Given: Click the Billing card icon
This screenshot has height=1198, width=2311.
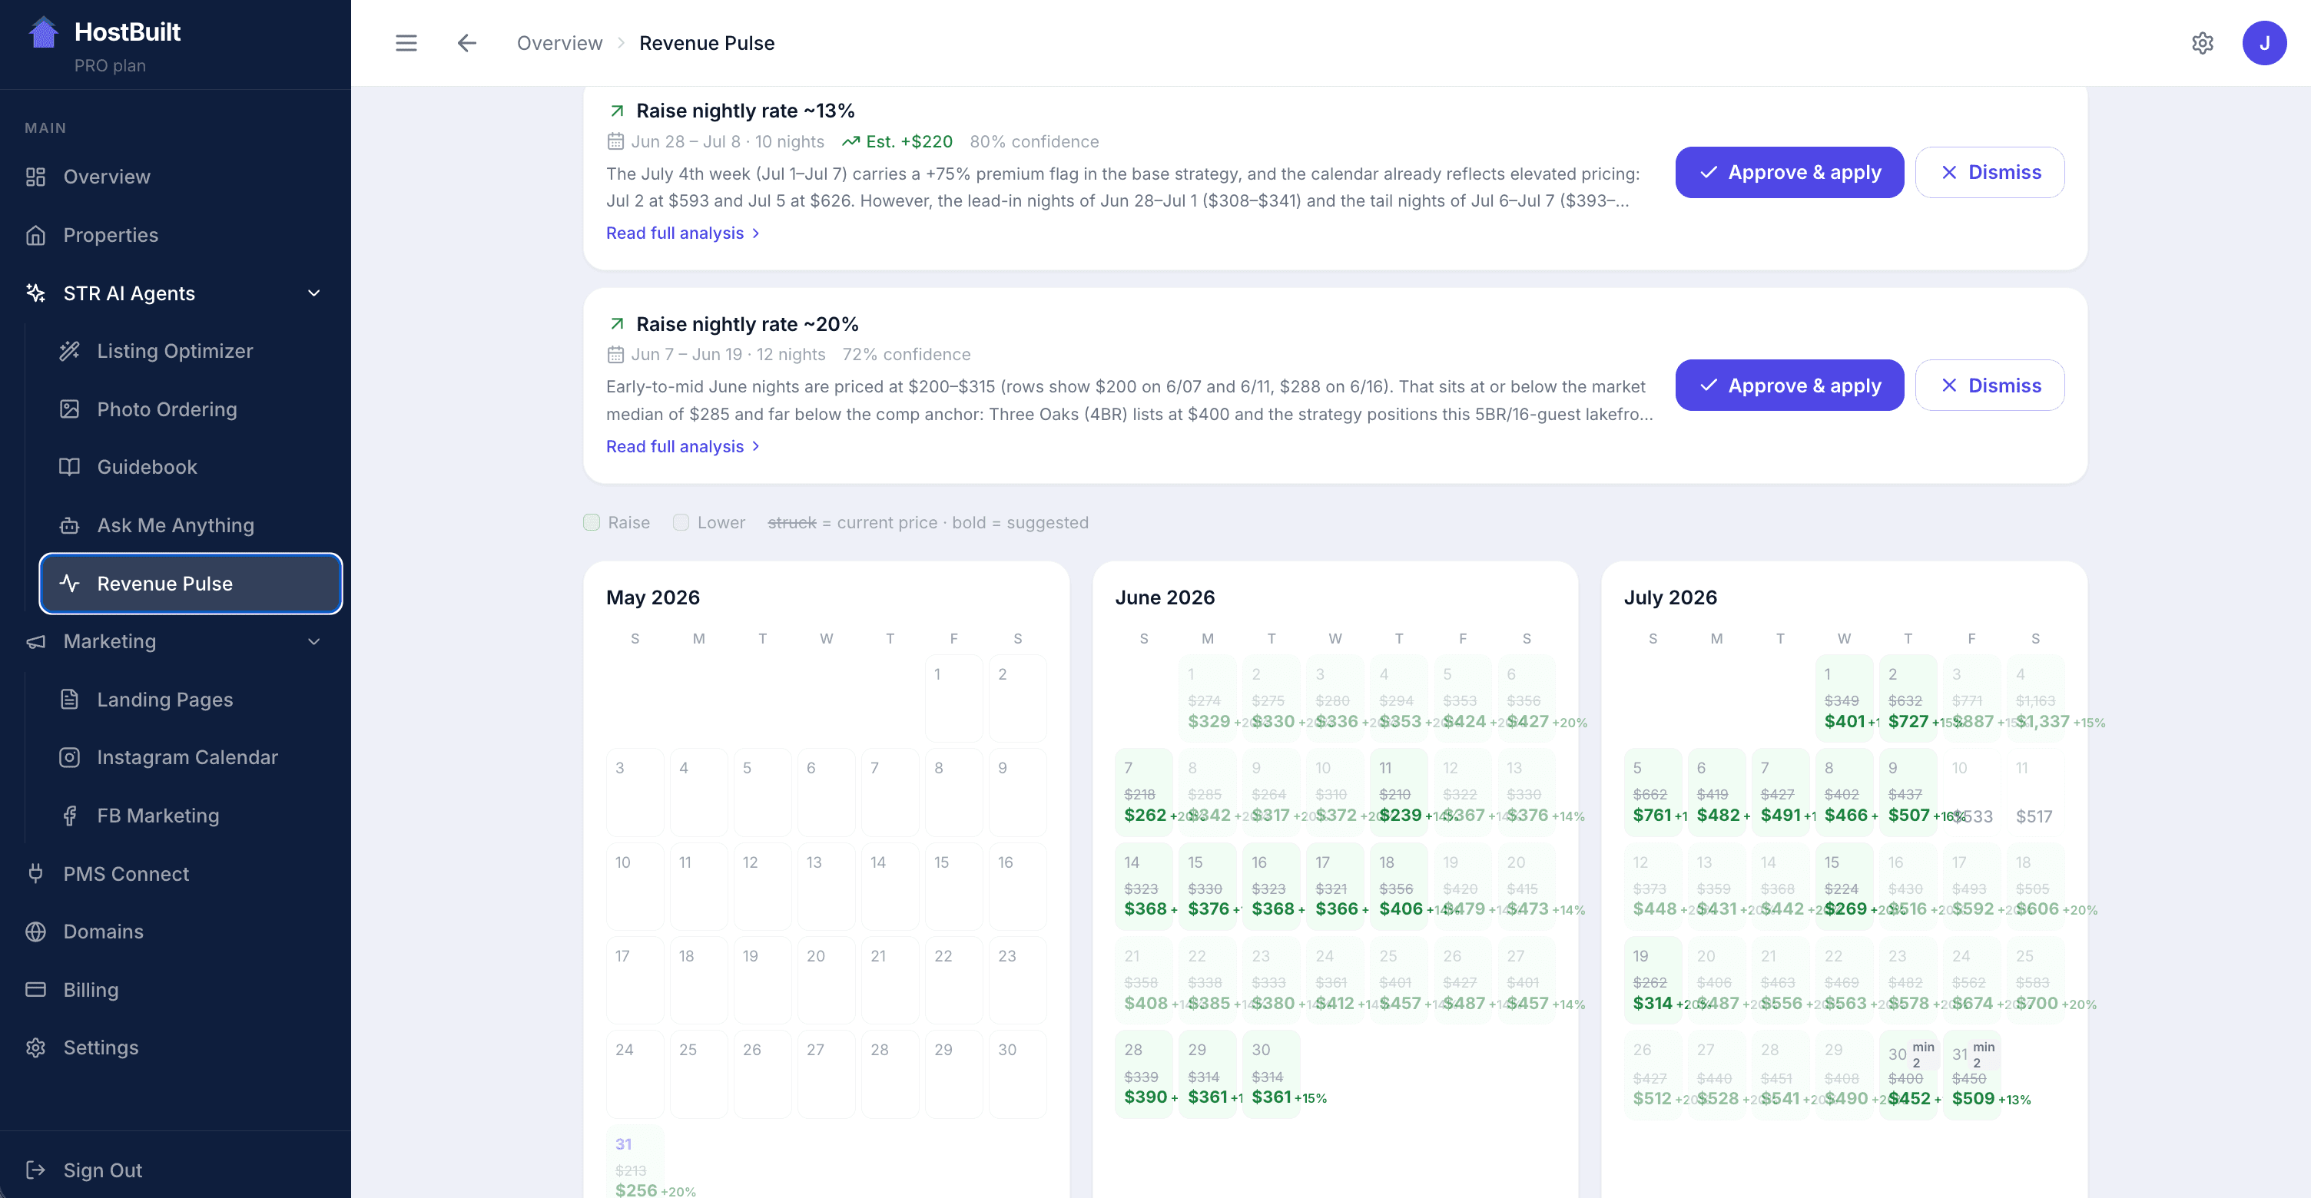Looking at the screenshot, I should point(36,990).
